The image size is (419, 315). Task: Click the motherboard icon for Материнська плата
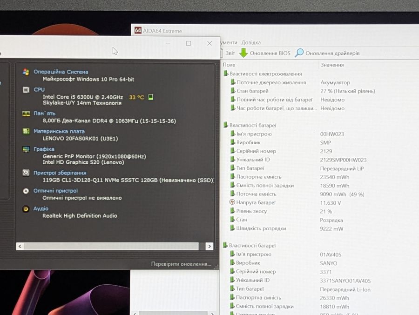click(x=26, y=132)
